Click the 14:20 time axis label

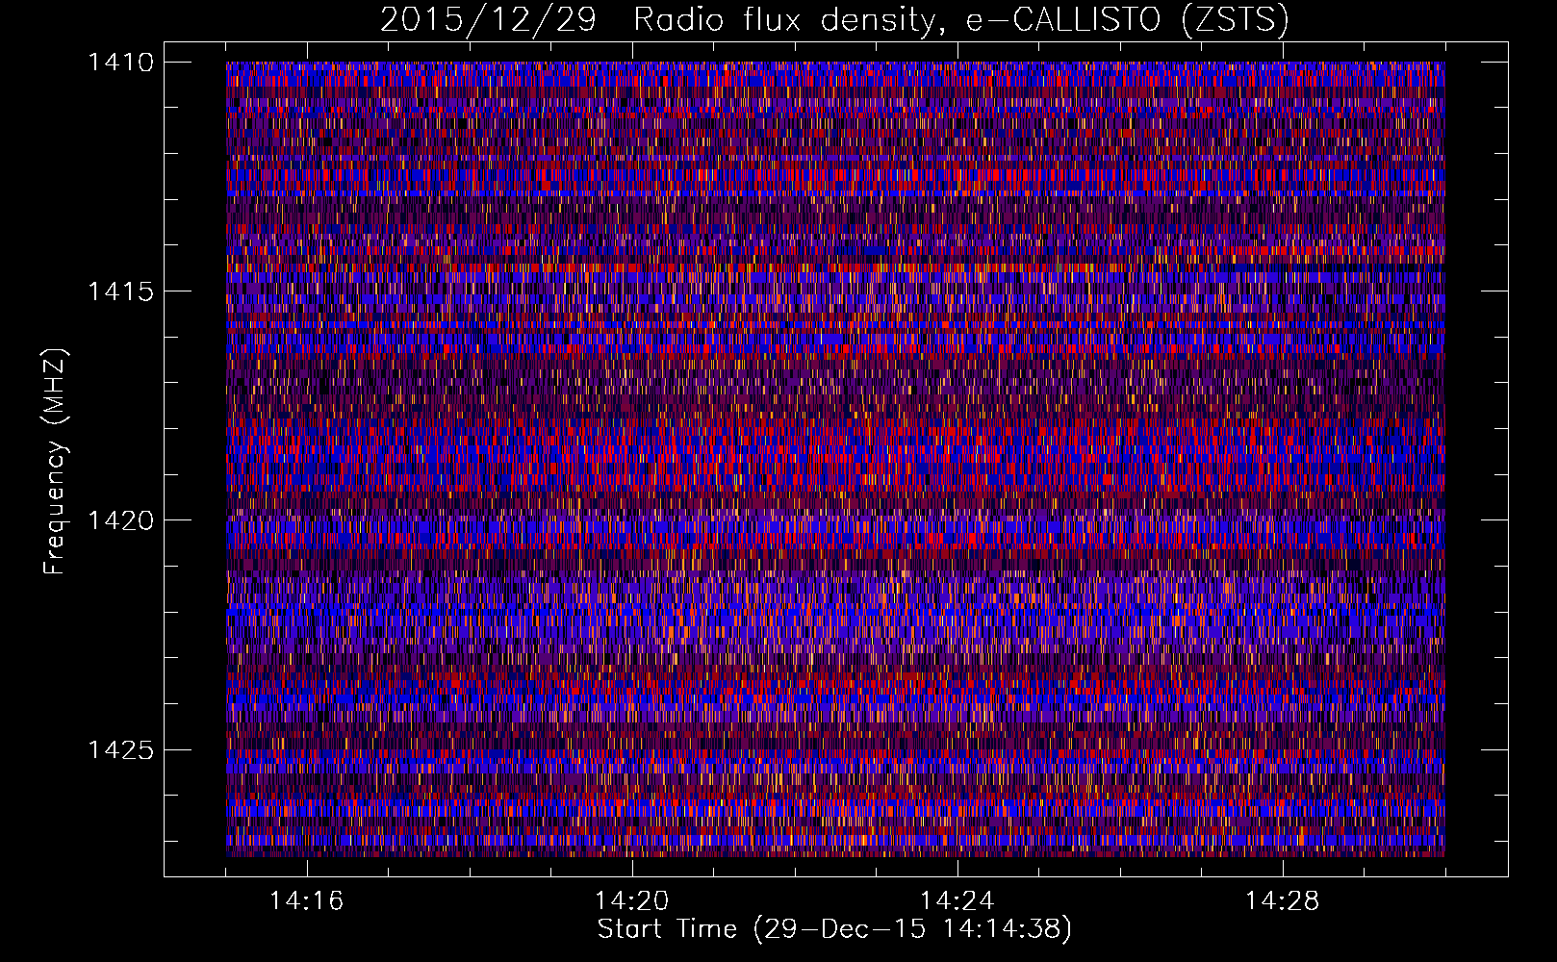632,901
